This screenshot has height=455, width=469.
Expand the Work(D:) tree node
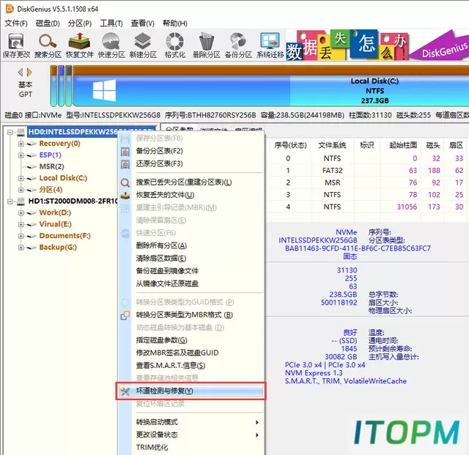tap(21, 213)
